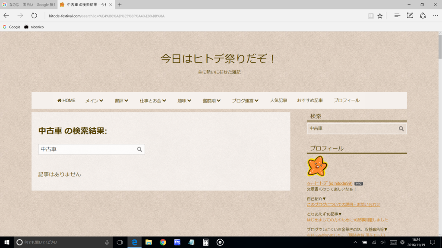Open プロフィール menu item

coord(347,100)
